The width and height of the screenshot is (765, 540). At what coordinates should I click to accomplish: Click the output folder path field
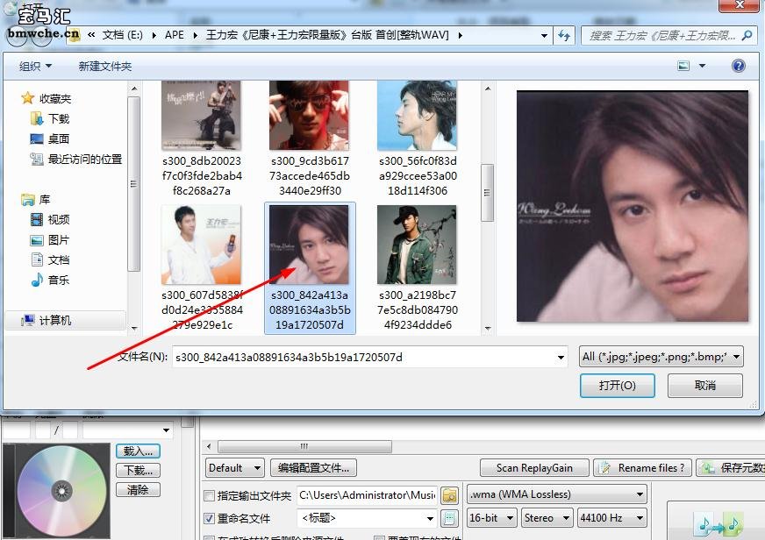click(x=367, y=495)
